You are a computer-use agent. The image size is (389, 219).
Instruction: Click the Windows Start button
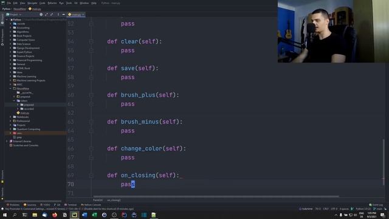click(x=5, y=215)
